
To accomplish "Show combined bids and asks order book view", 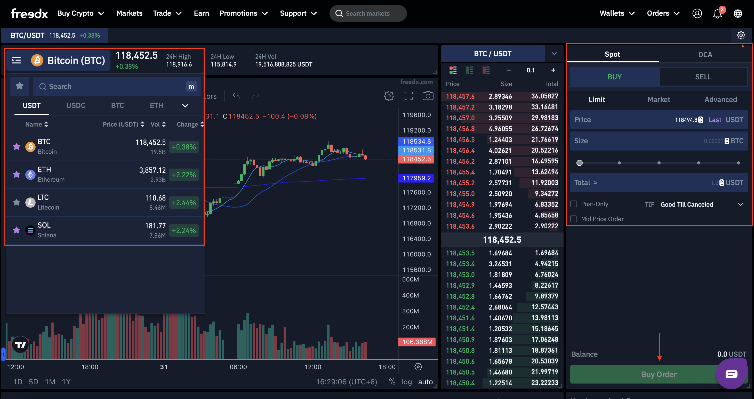I will tap(453, 70).
